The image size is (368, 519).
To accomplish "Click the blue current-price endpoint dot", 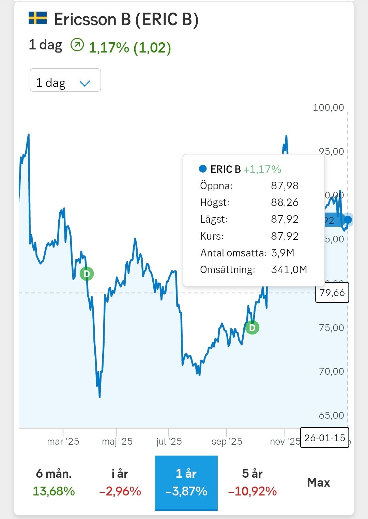I will (348, 220).
